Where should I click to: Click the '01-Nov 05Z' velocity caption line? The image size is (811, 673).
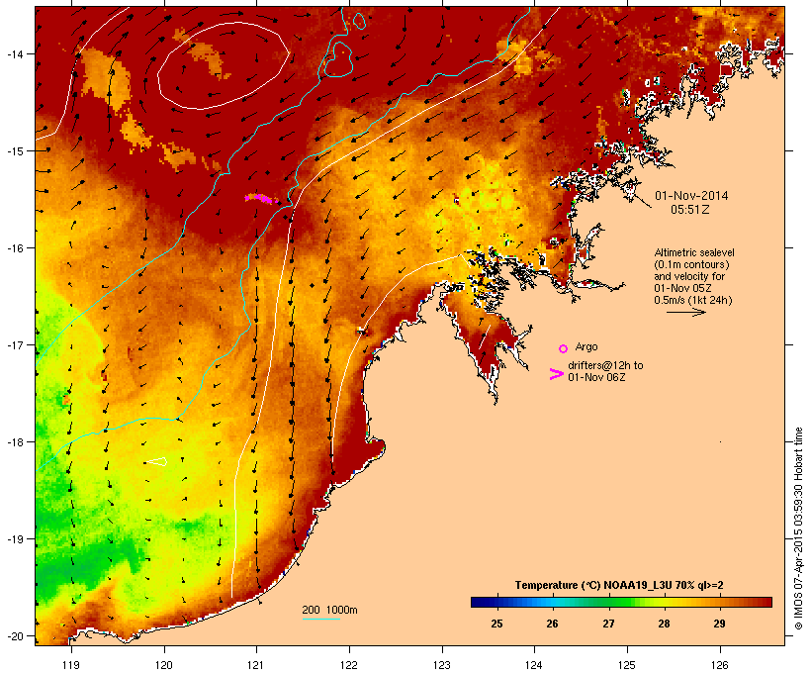click(682, 288)
